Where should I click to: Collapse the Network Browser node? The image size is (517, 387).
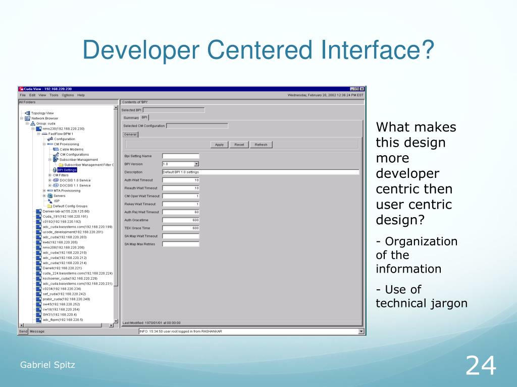pyautogui.click(x=22, y=118)
